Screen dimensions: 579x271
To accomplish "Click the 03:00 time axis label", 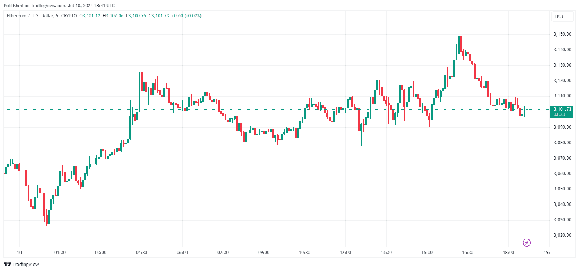I will tap(101, 253).
